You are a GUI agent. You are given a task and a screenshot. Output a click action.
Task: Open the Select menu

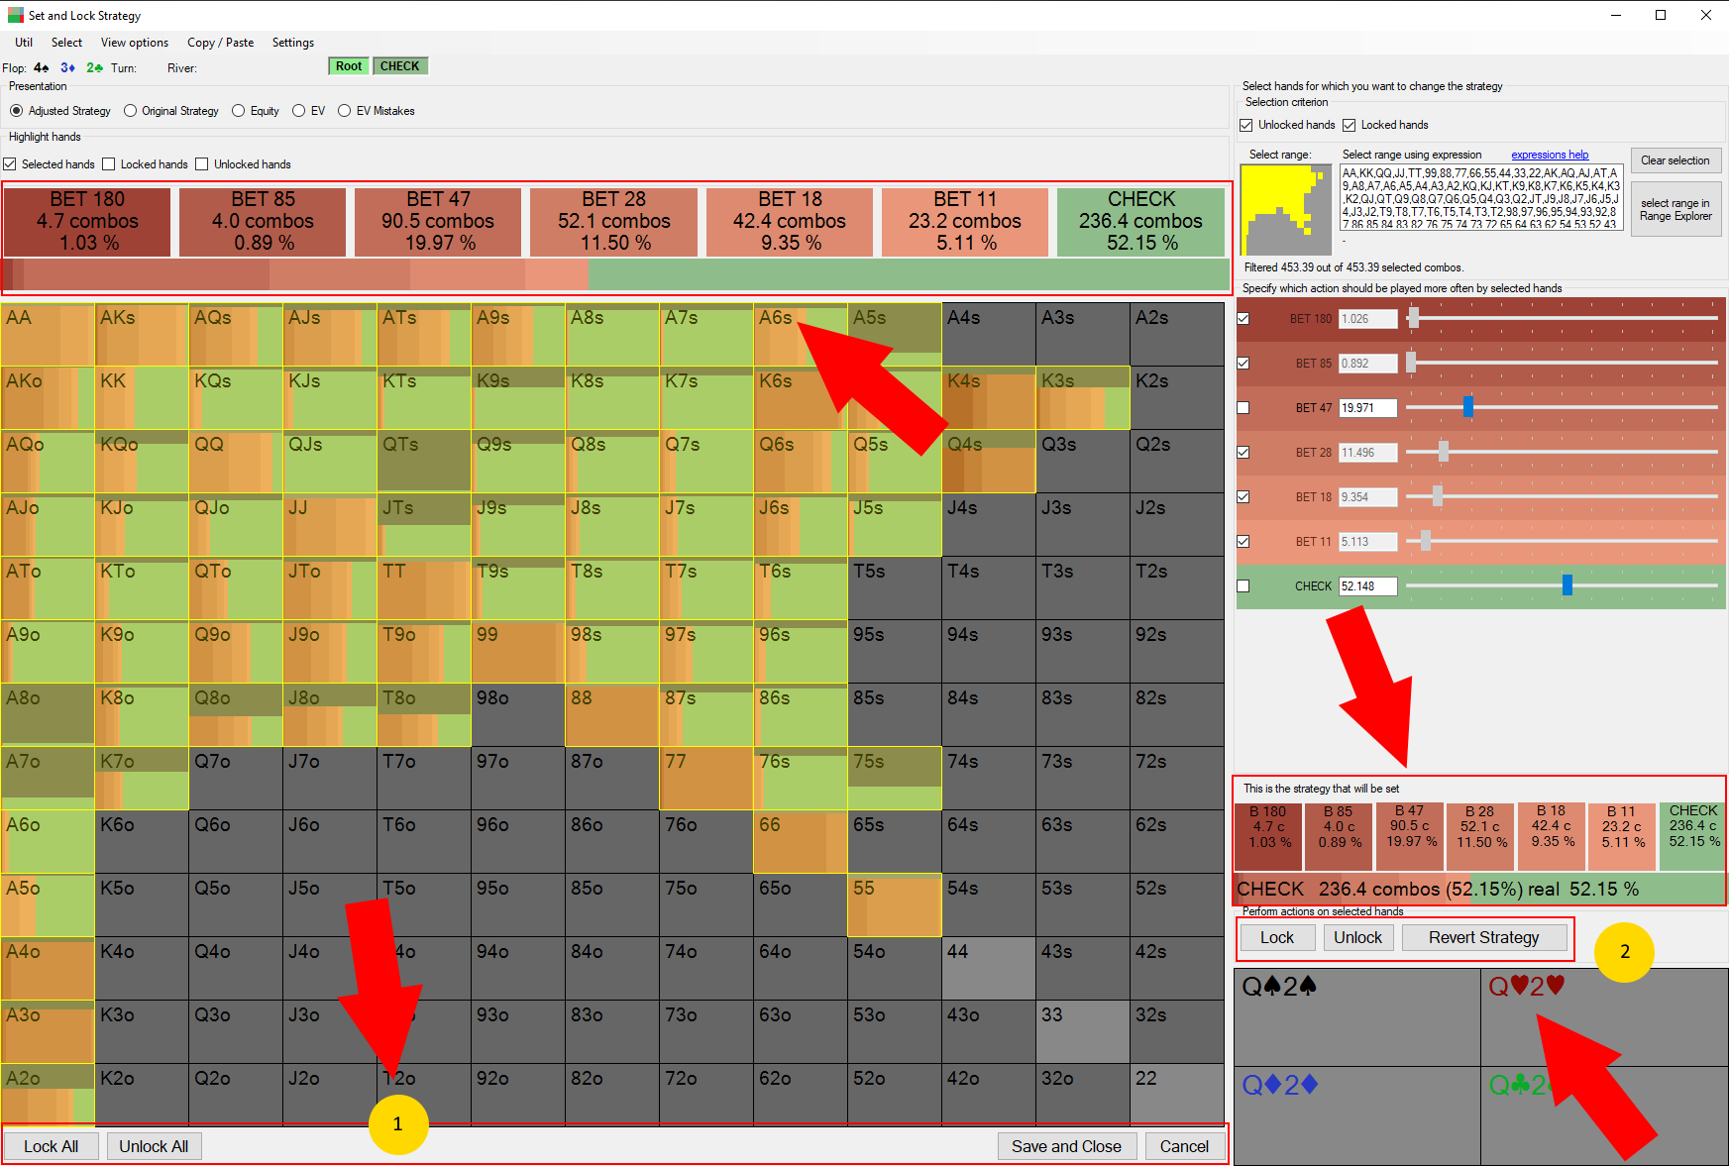click(66, 43)
